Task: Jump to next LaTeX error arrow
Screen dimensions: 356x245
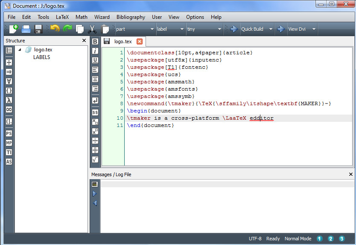Action: [x=95, y=194]
